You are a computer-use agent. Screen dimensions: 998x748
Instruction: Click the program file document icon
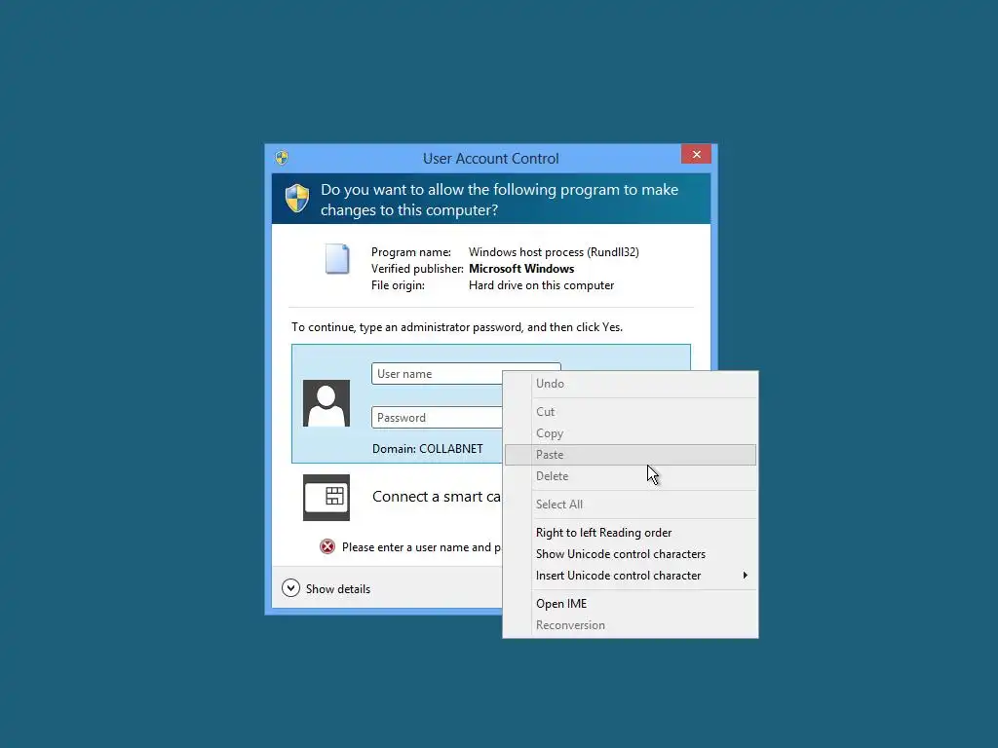(337, 259)
